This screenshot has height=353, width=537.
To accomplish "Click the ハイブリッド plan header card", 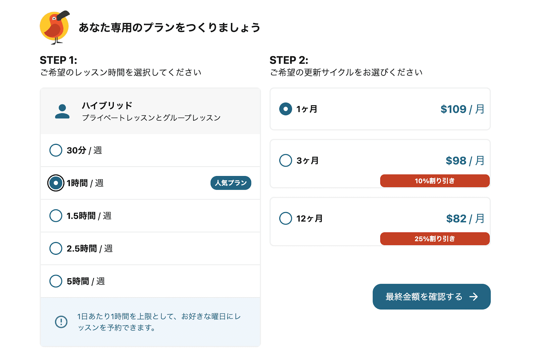I will click(x=150, y=111).
